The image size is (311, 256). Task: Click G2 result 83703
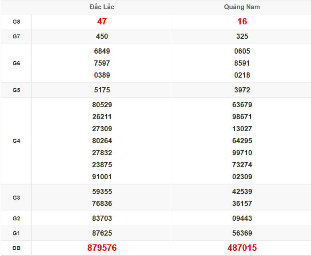tap(102, 218)
